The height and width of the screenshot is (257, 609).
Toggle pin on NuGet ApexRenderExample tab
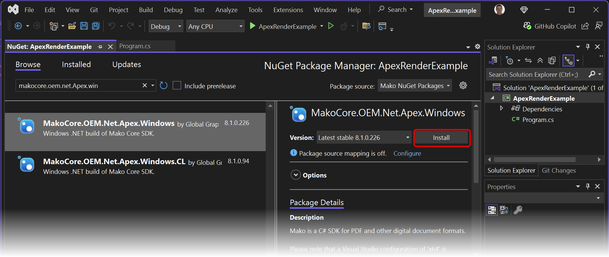[x=100, y=47]
